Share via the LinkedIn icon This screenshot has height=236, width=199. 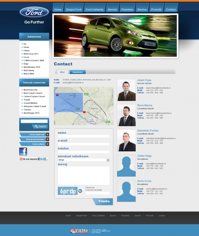[45, 159]
